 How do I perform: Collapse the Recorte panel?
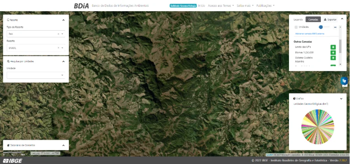[x=63, y=20]
